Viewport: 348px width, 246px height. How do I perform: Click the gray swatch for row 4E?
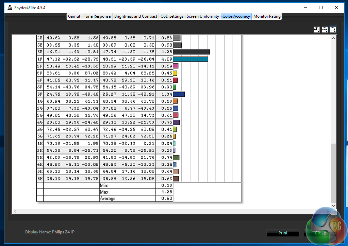[177, 38]
